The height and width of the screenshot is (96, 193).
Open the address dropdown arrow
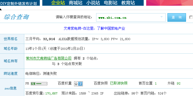tap(162, 17)
